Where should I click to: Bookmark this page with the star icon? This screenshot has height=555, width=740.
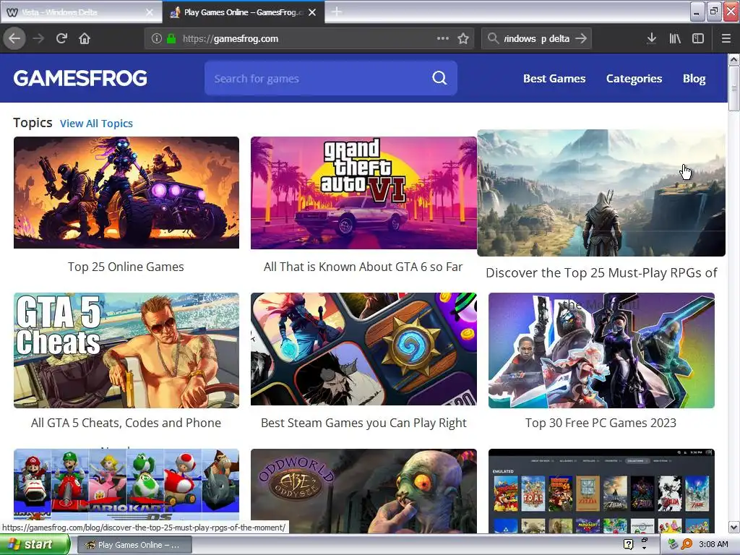pyautogui.click(x=463, y=39)
